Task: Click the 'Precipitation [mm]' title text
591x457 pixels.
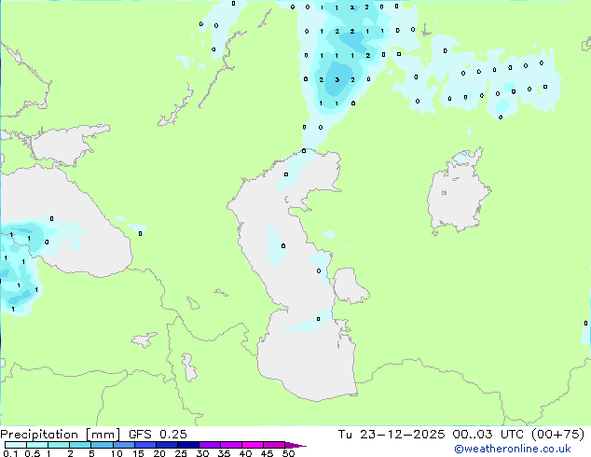Action: click(x=61, y=435)
